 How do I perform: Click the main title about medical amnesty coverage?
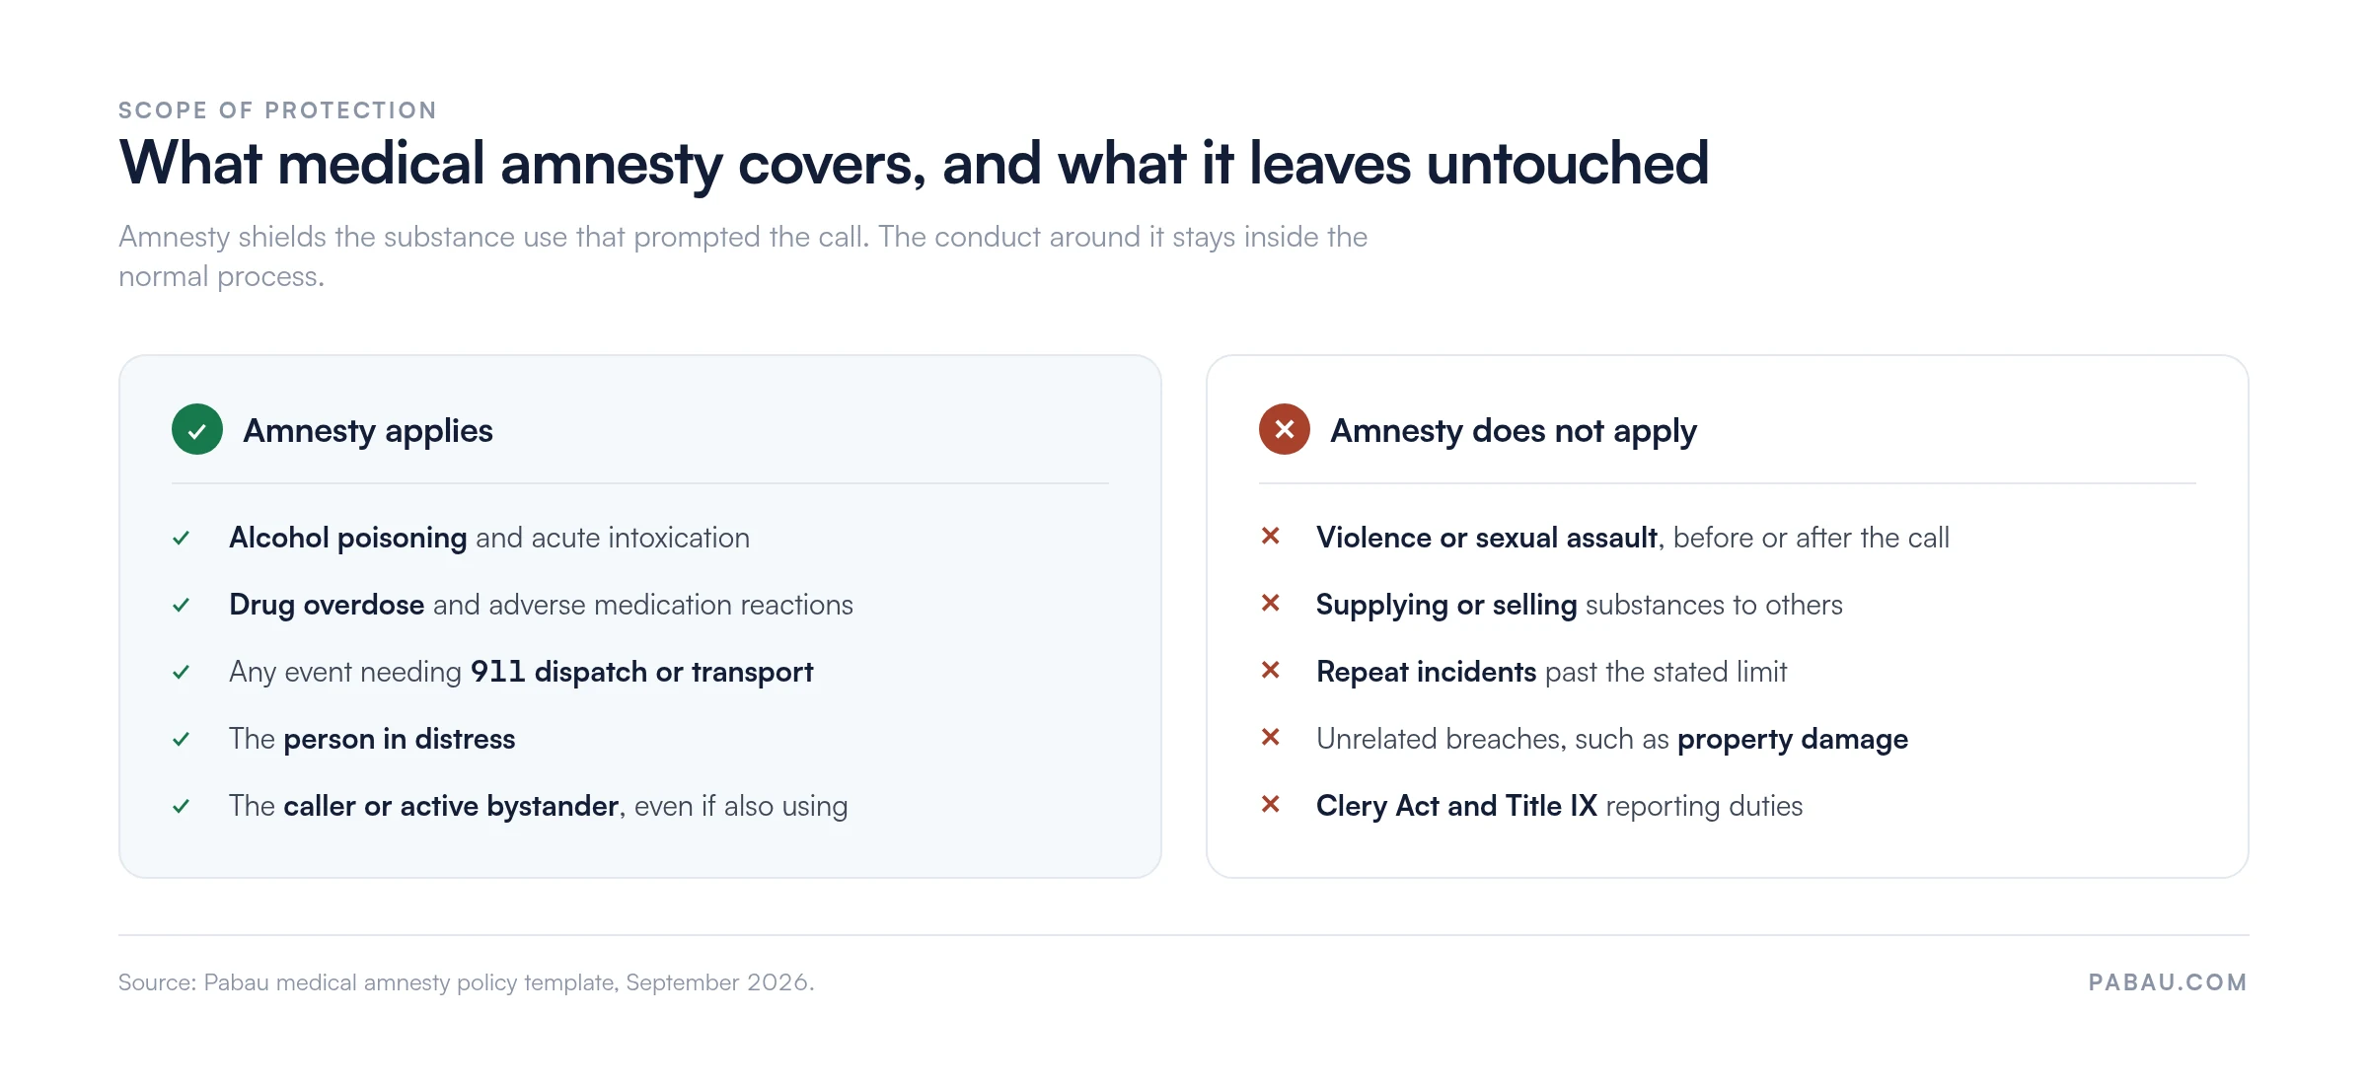pyautogui.click(x=914, y=163)
